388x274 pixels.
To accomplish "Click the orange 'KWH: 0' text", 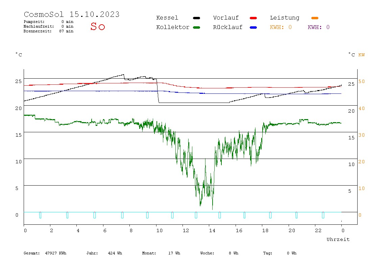I will coord(281,27).
